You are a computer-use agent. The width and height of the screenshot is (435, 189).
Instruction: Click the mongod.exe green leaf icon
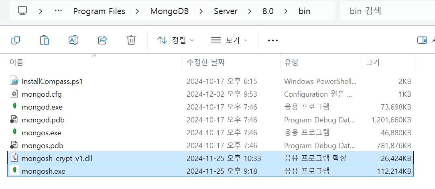click(x=15, y=106)
